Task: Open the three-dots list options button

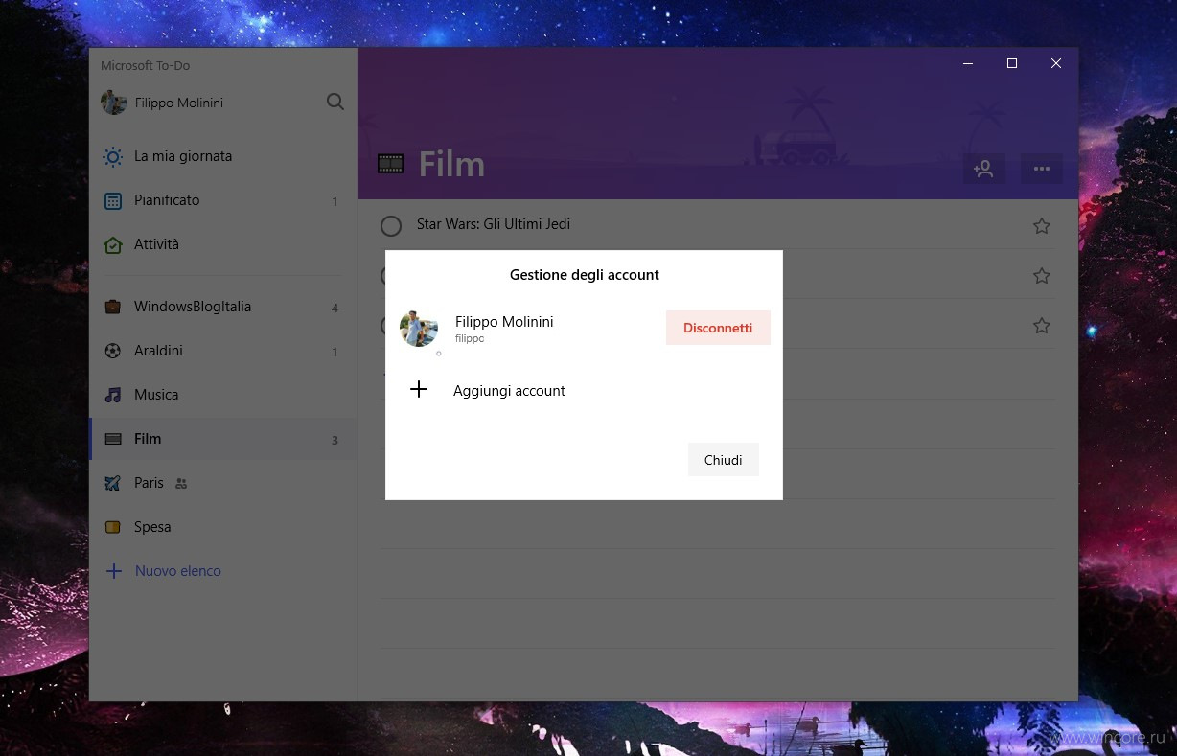Action: 1042,169
